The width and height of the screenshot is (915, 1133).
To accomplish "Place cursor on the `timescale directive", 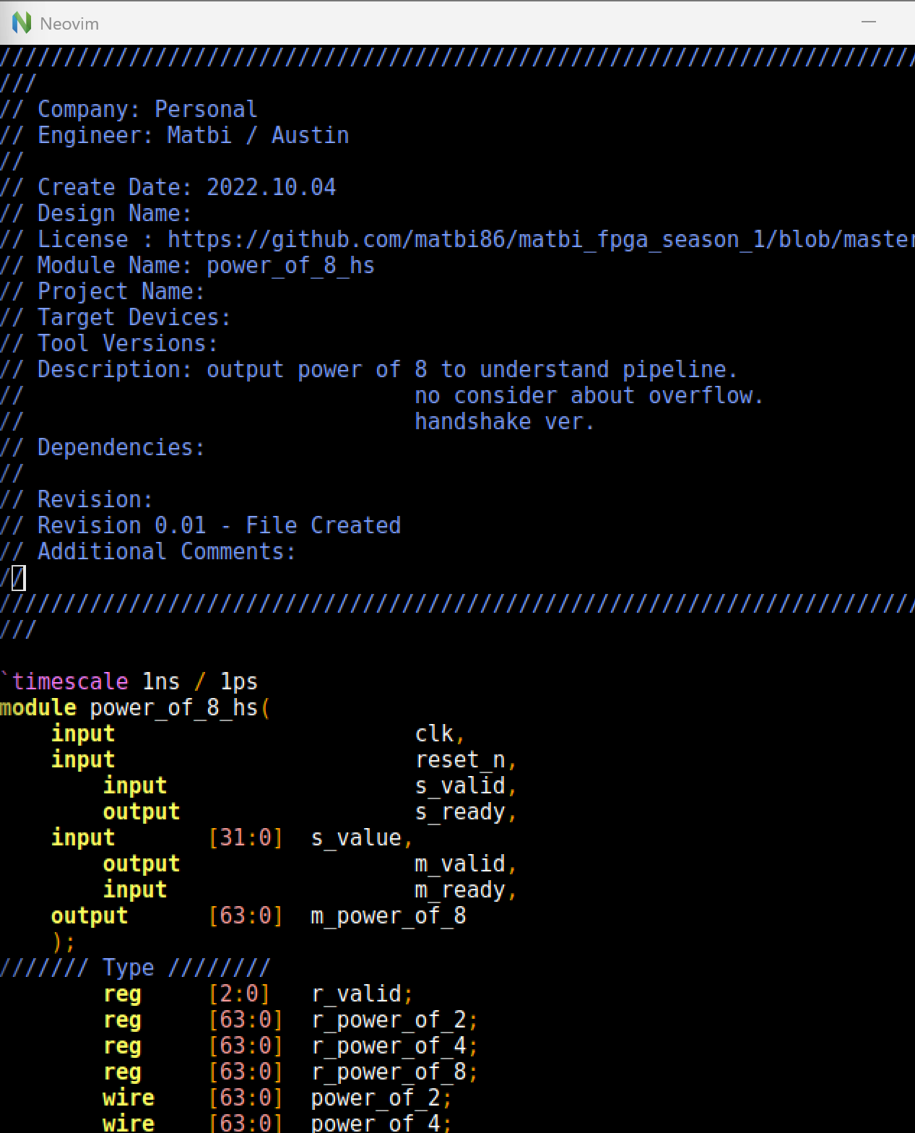I will [x=69, y=681].
